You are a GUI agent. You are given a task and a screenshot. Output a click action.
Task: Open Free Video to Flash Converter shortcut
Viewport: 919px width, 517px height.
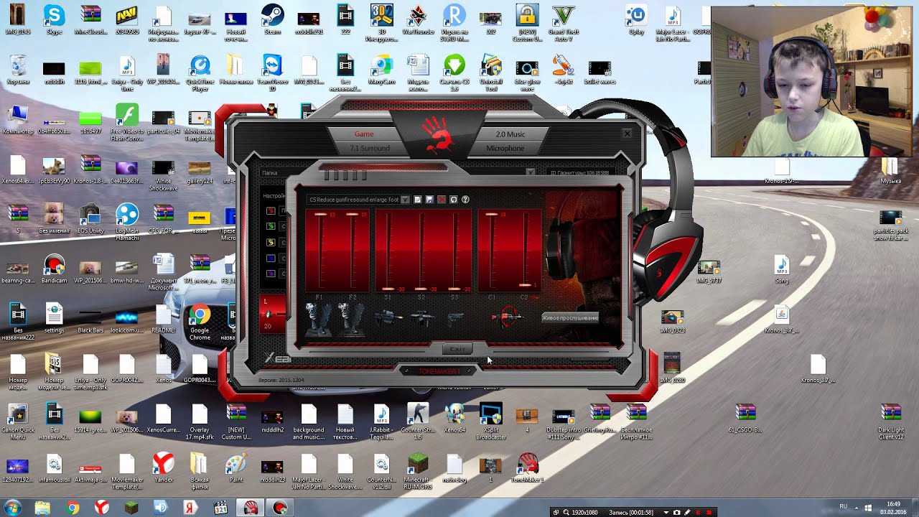pyautogui.click(x=127, y=122)
